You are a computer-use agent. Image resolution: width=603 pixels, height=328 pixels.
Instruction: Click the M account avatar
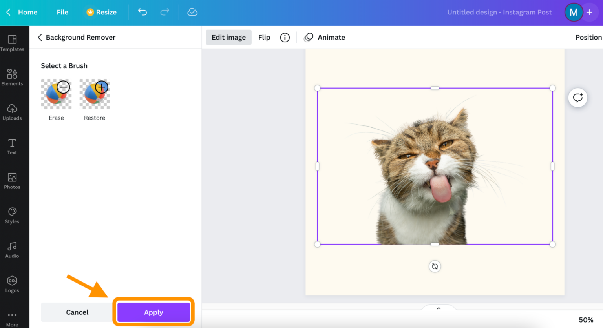tap(574, 12)
